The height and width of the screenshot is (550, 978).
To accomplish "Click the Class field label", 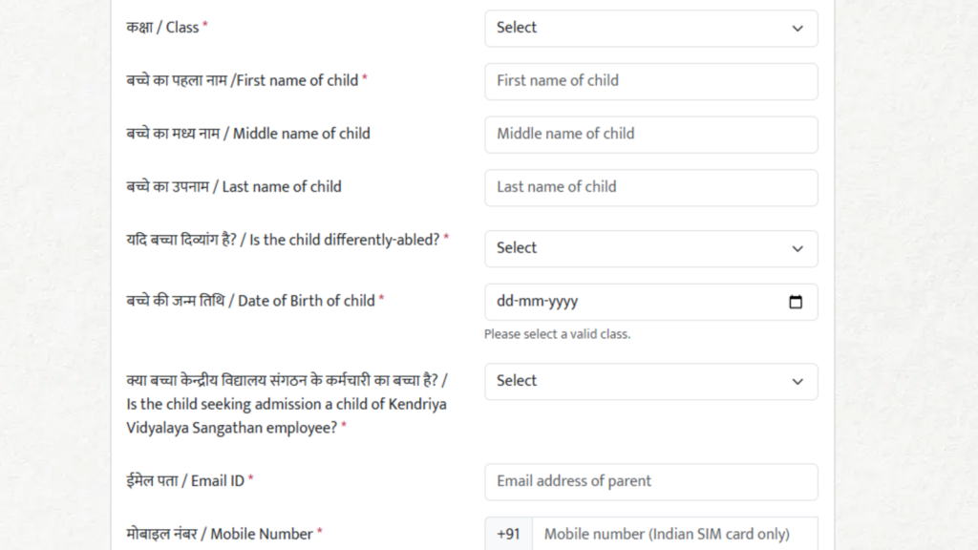I will pyautogui.click(x=166, y=28).
